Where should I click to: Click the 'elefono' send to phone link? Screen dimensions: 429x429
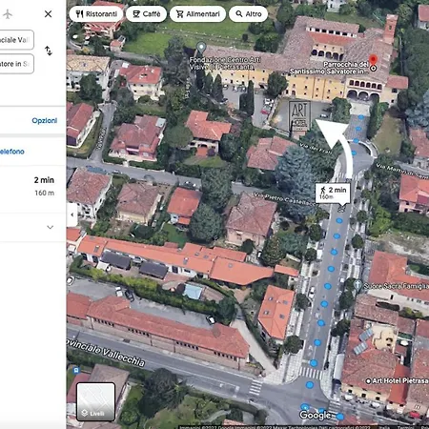(x=12, y=152)
